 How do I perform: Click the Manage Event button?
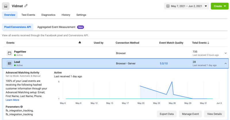click(x=190, y=114)
